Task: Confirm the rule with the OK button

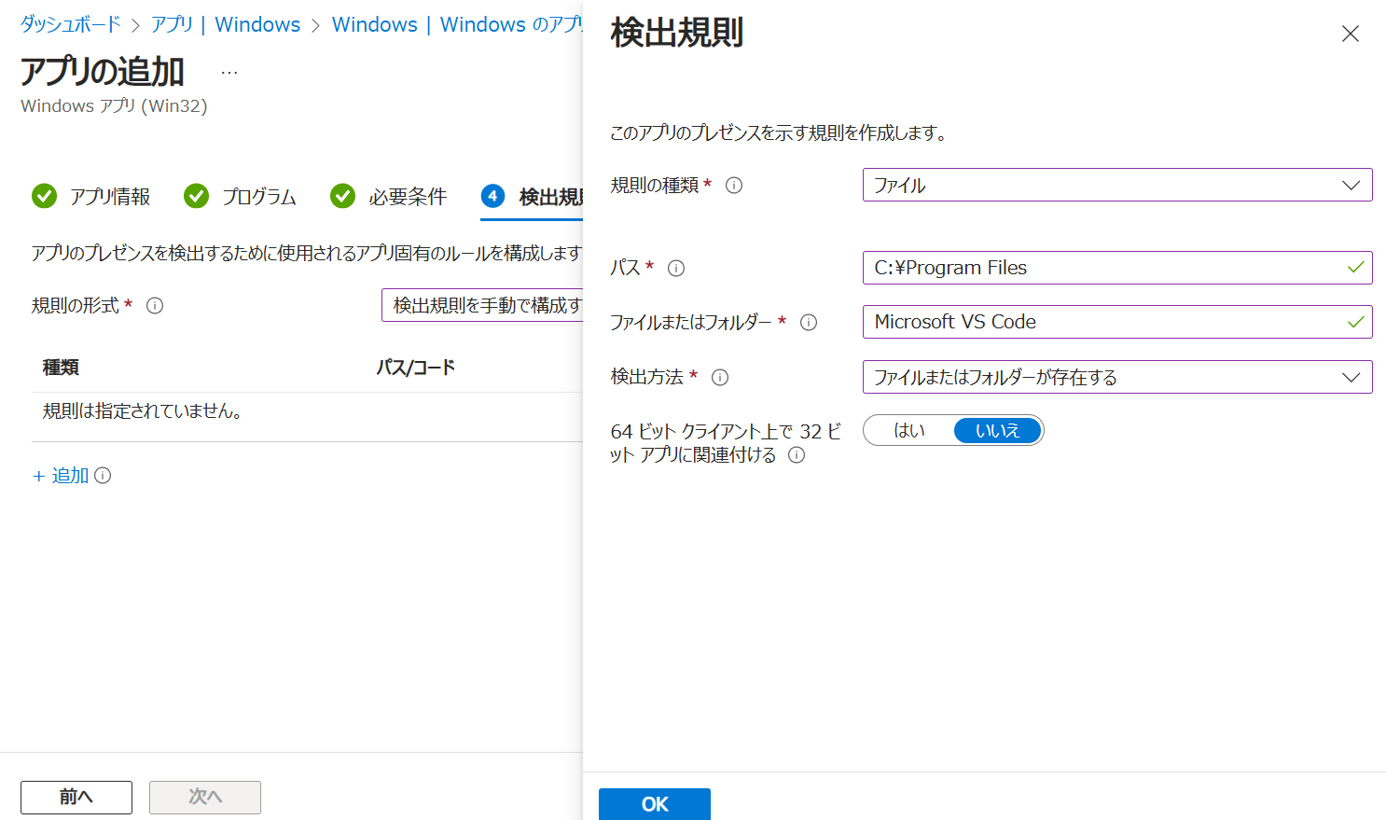Action: click(654, 803)
